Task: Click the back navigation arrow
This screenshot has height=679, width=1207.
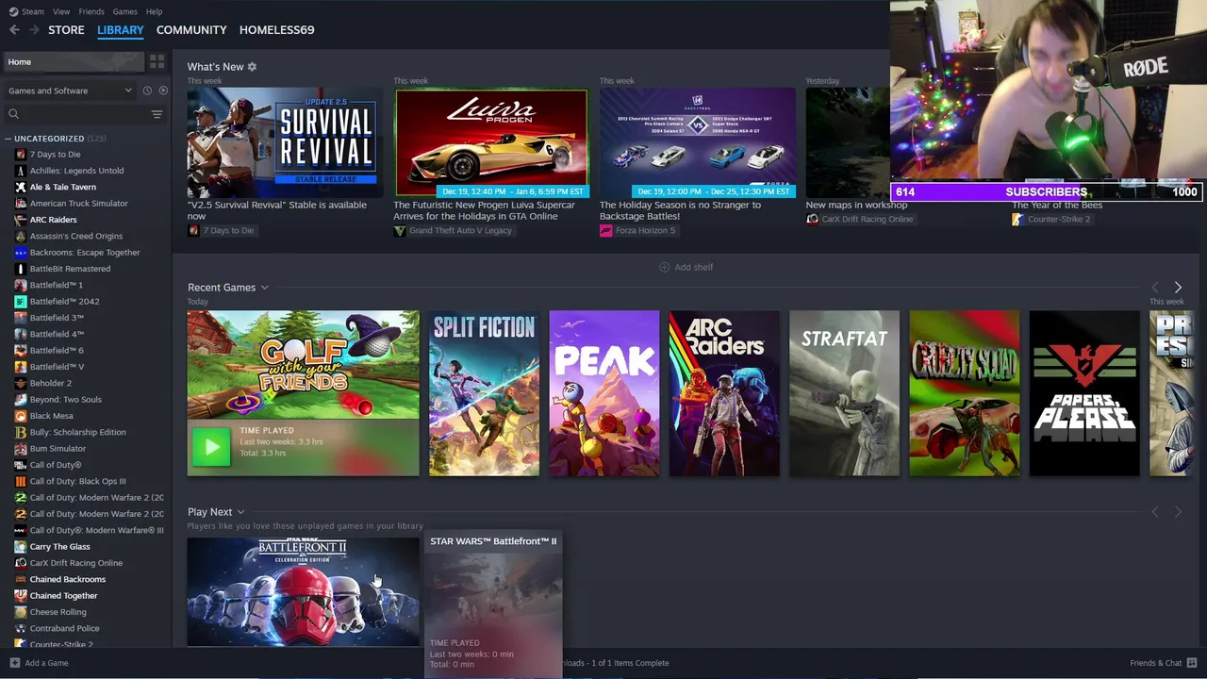Action: pos(14,30)
